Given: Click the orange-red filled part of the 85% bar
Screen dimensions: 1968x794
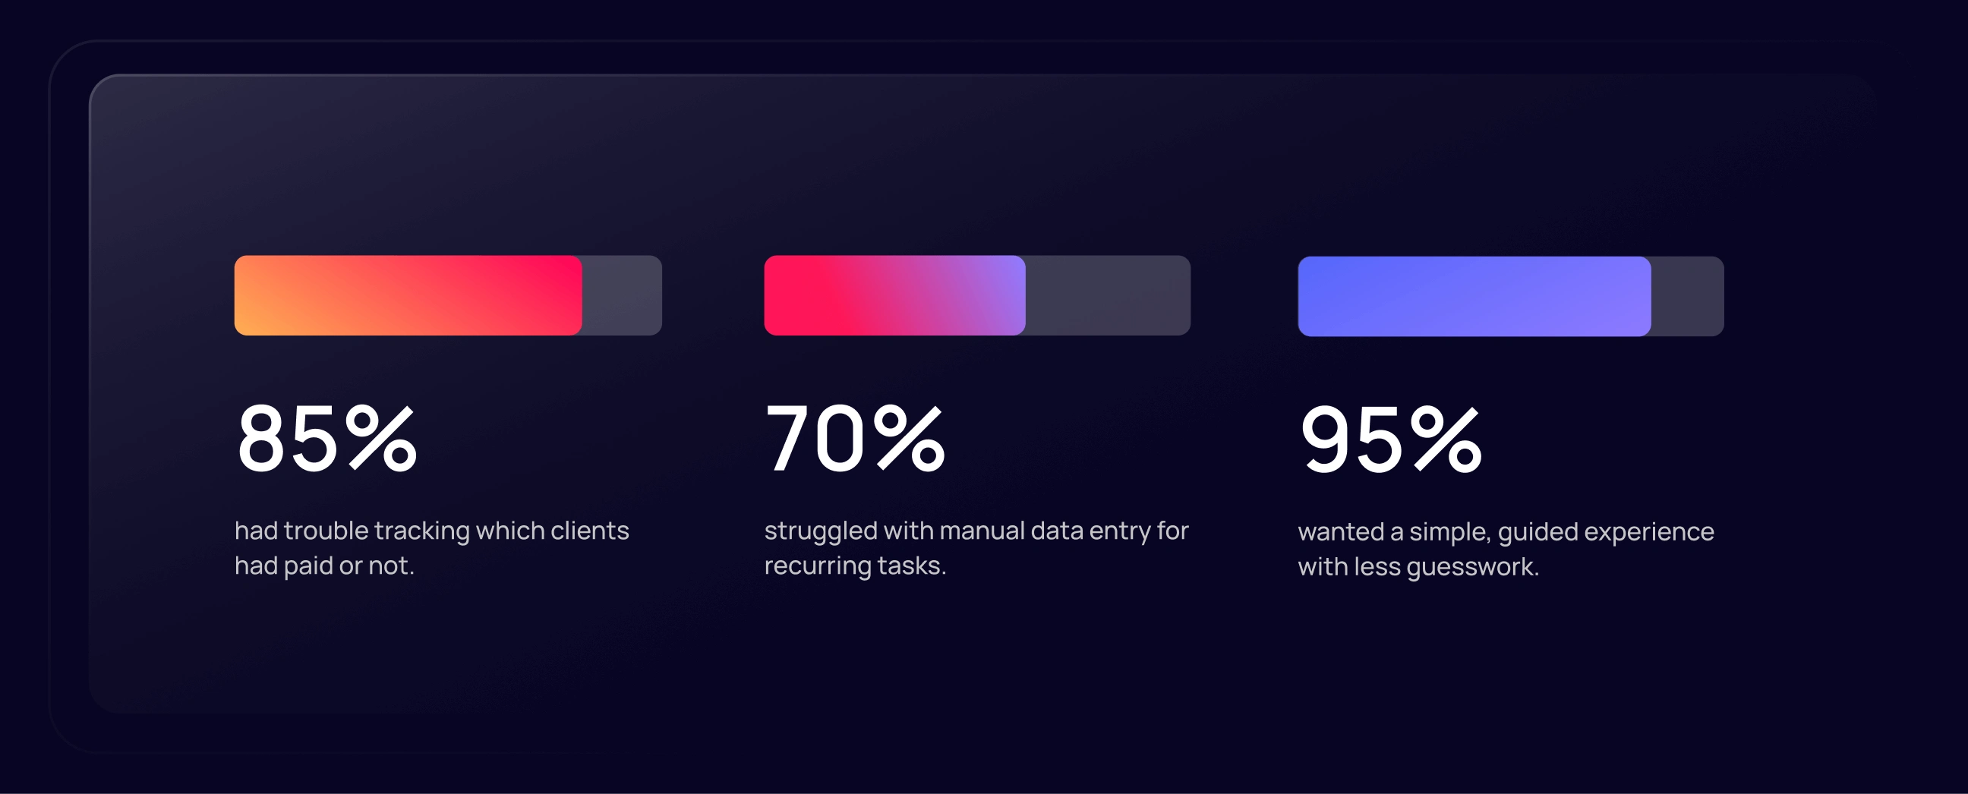Looking at the screenshot, I should 408,295.
